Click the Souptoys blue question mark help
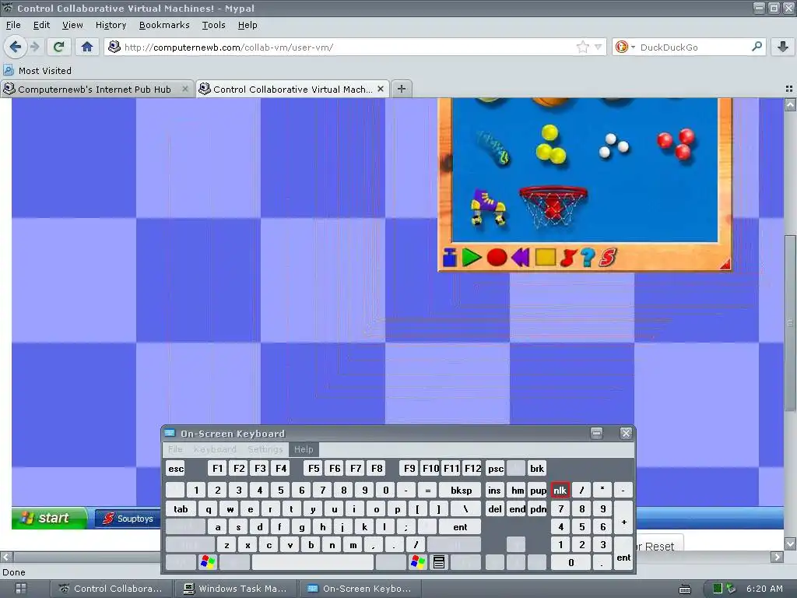 (x=588, y=257)
